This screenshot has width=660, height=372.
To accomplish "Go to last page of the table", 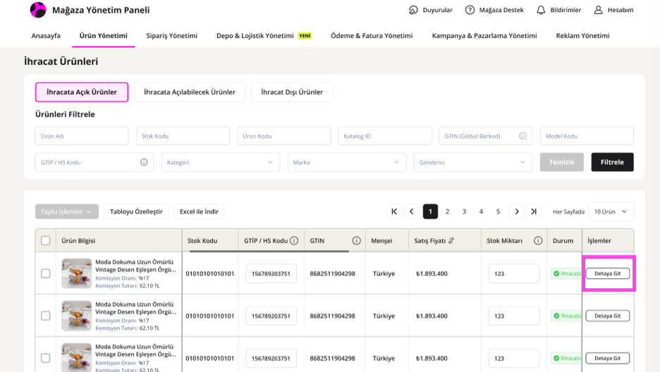I will (534, 211).
